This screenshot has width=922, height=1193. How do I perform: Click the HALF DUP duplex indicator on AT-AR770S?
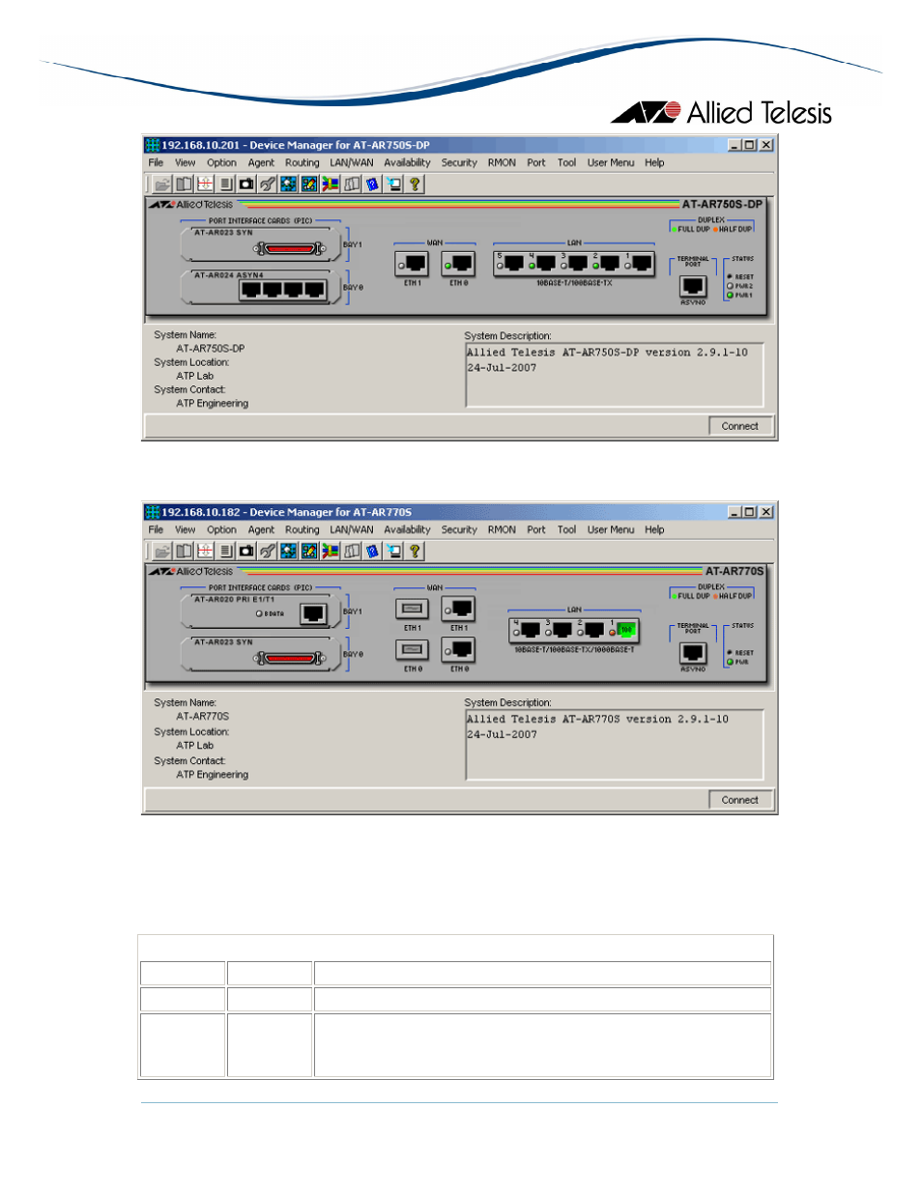pos(734,596)
